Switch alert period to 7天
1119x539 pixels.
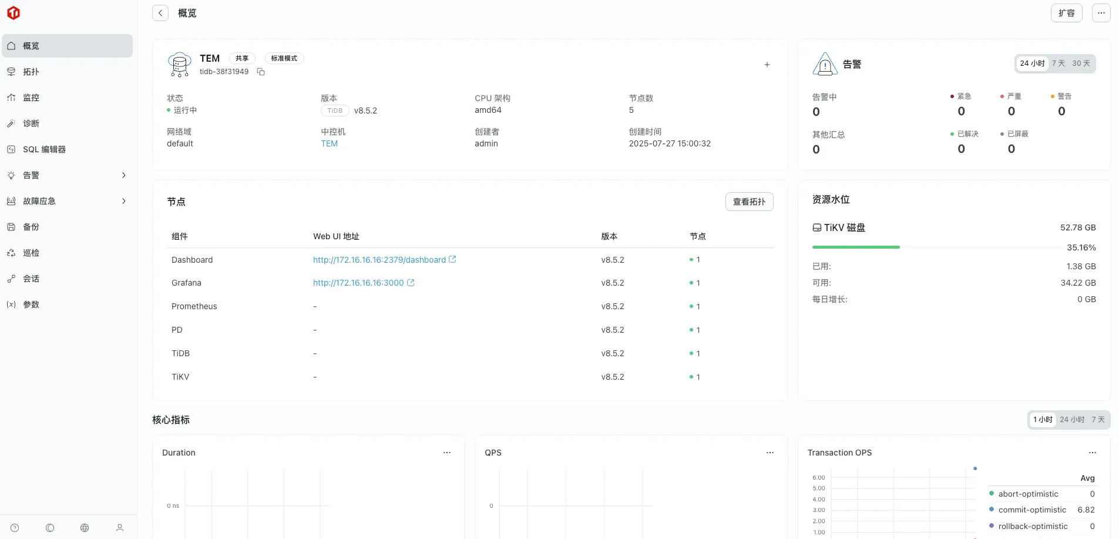point(1058,63)
